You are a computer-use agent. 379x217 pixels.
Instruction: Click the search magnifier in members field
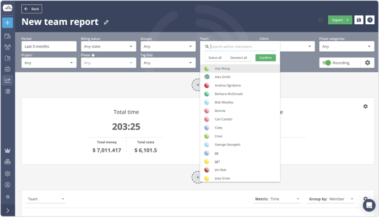[207, 47]
